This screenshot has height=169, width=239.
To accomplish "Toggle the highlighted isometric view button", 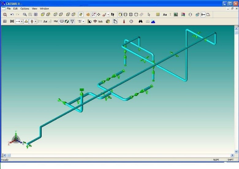I will (x=81, y=14).
